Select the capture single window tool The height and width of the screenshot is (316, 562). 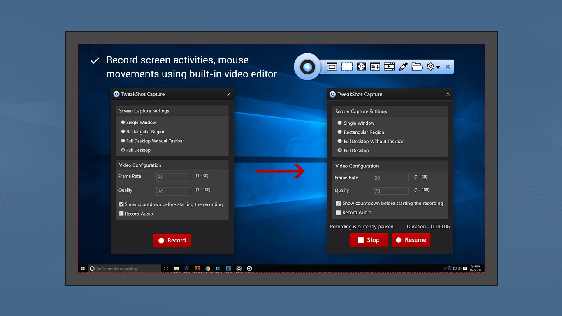[332, 66]
